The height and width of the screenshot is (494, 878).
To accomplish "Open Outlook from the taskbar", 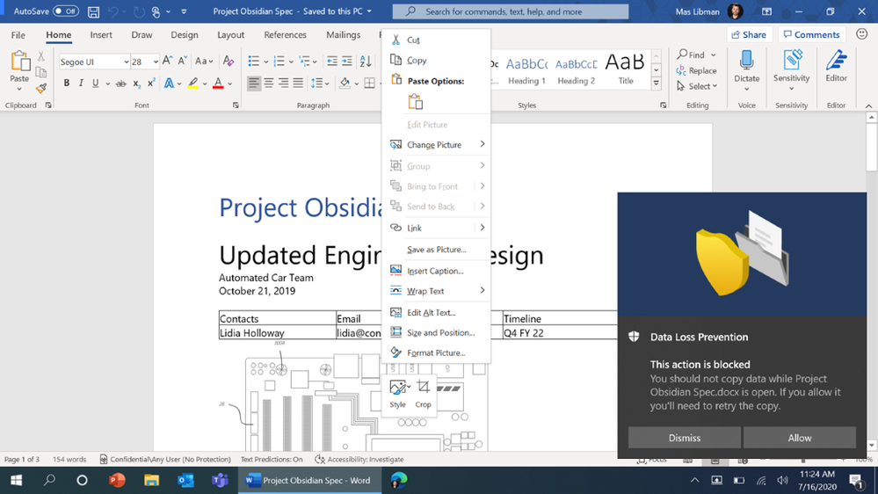I will (186, 480).
